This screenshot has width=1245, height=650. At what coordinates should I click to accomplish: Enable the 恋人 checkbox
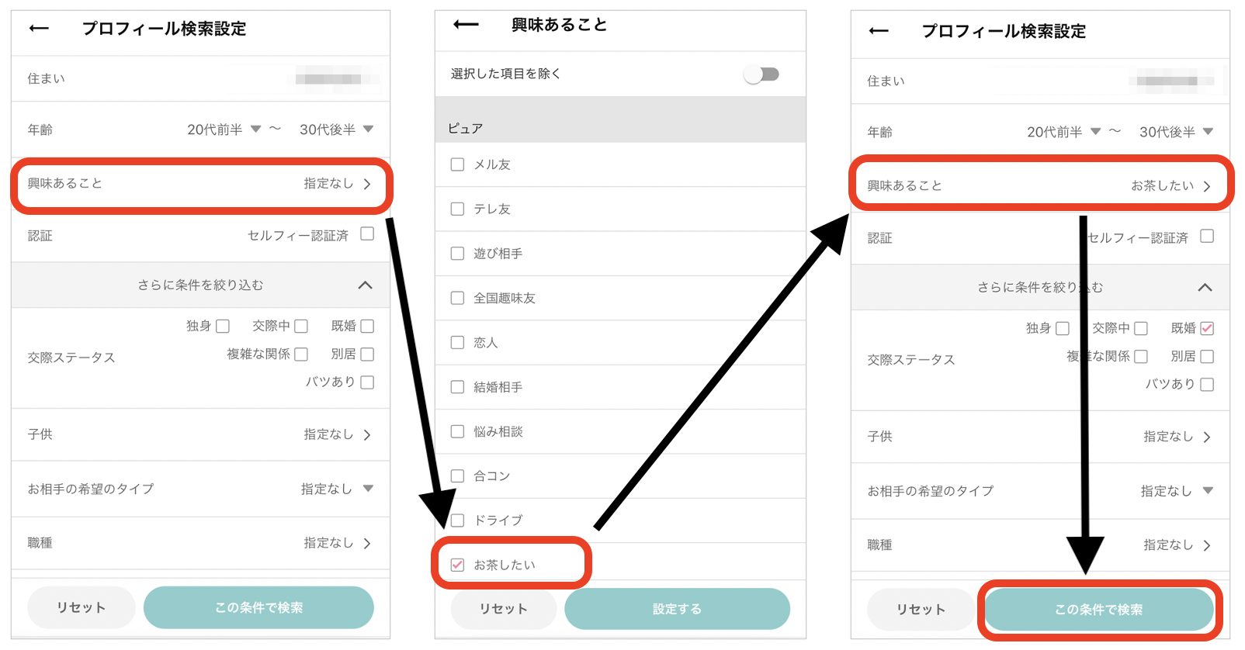[x=458, y=342]
